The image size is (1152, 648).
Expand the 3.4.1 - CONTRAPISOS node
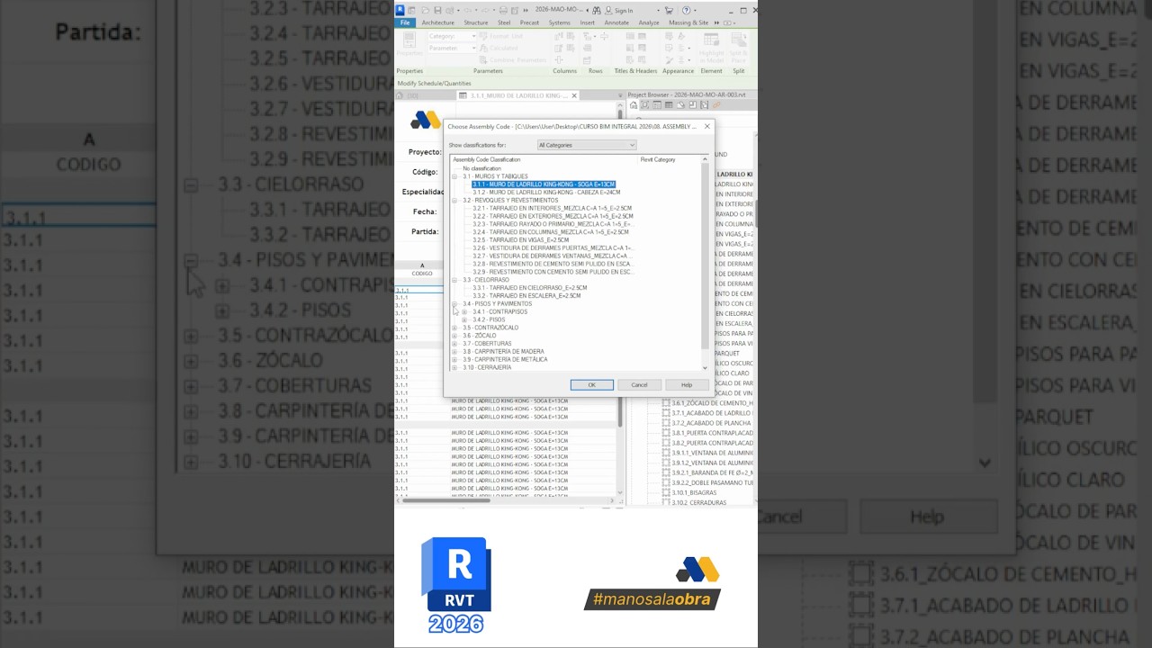pyautogui.click(x=464, y=312)
